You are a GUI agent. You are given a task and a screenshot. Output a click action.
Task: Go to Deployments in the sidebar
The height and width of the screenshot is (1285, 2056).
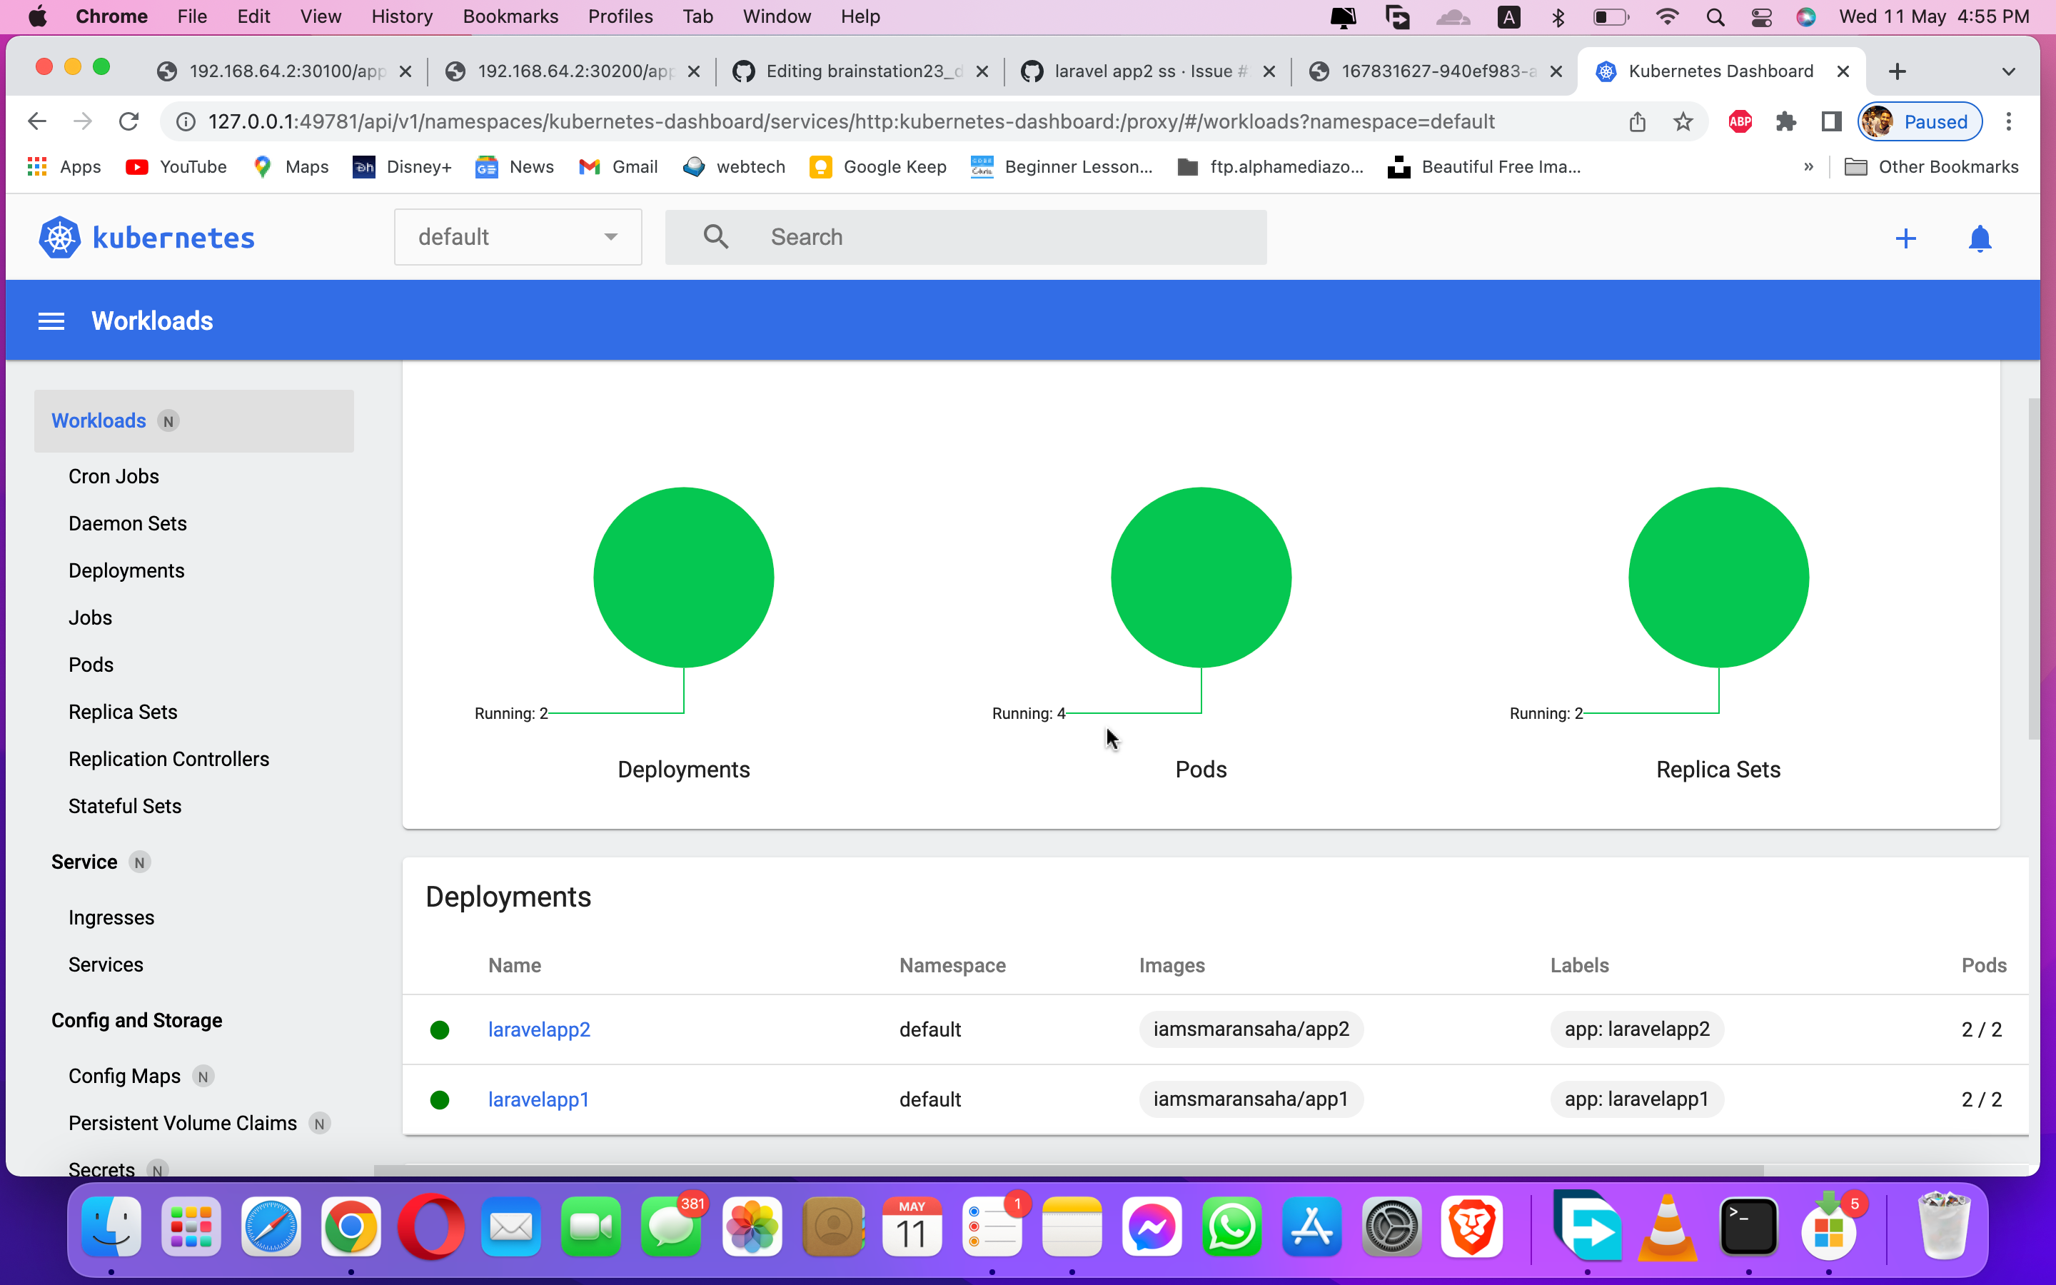pos(126,570)
